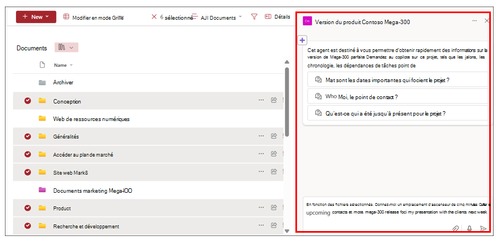Click the Web de ressources numériques folder icon
The width and height of the screenshot is (498, 242).
[x=42, y=118]
